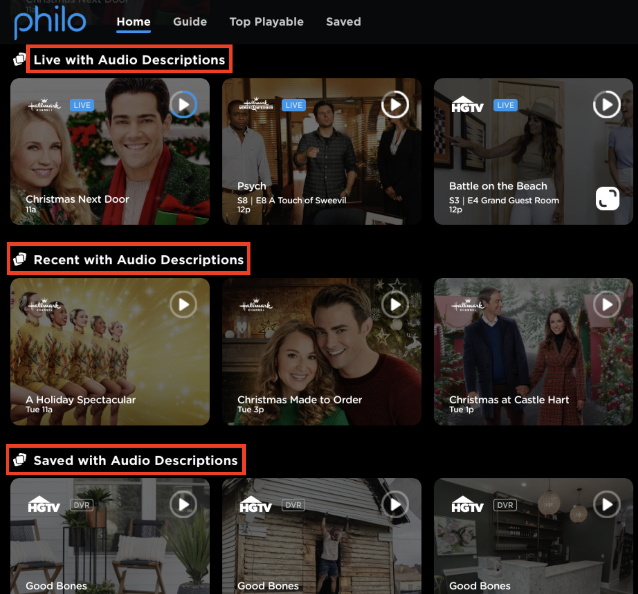Click the Hallmark Movies & Mysteries logo on Psych
The height and width of the screenshot is (594, 638).
point(256,104)
